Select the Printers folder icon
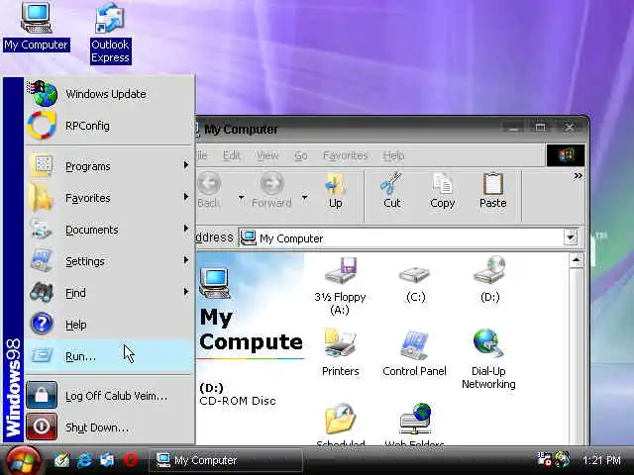Image resolution: width=634 pixels, height=475 pixels. pos(340,352)
